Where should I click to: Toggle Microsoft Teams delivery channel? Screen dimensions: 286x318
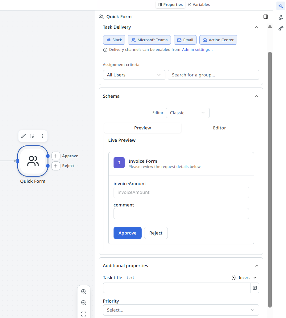(x=149, y=40)
